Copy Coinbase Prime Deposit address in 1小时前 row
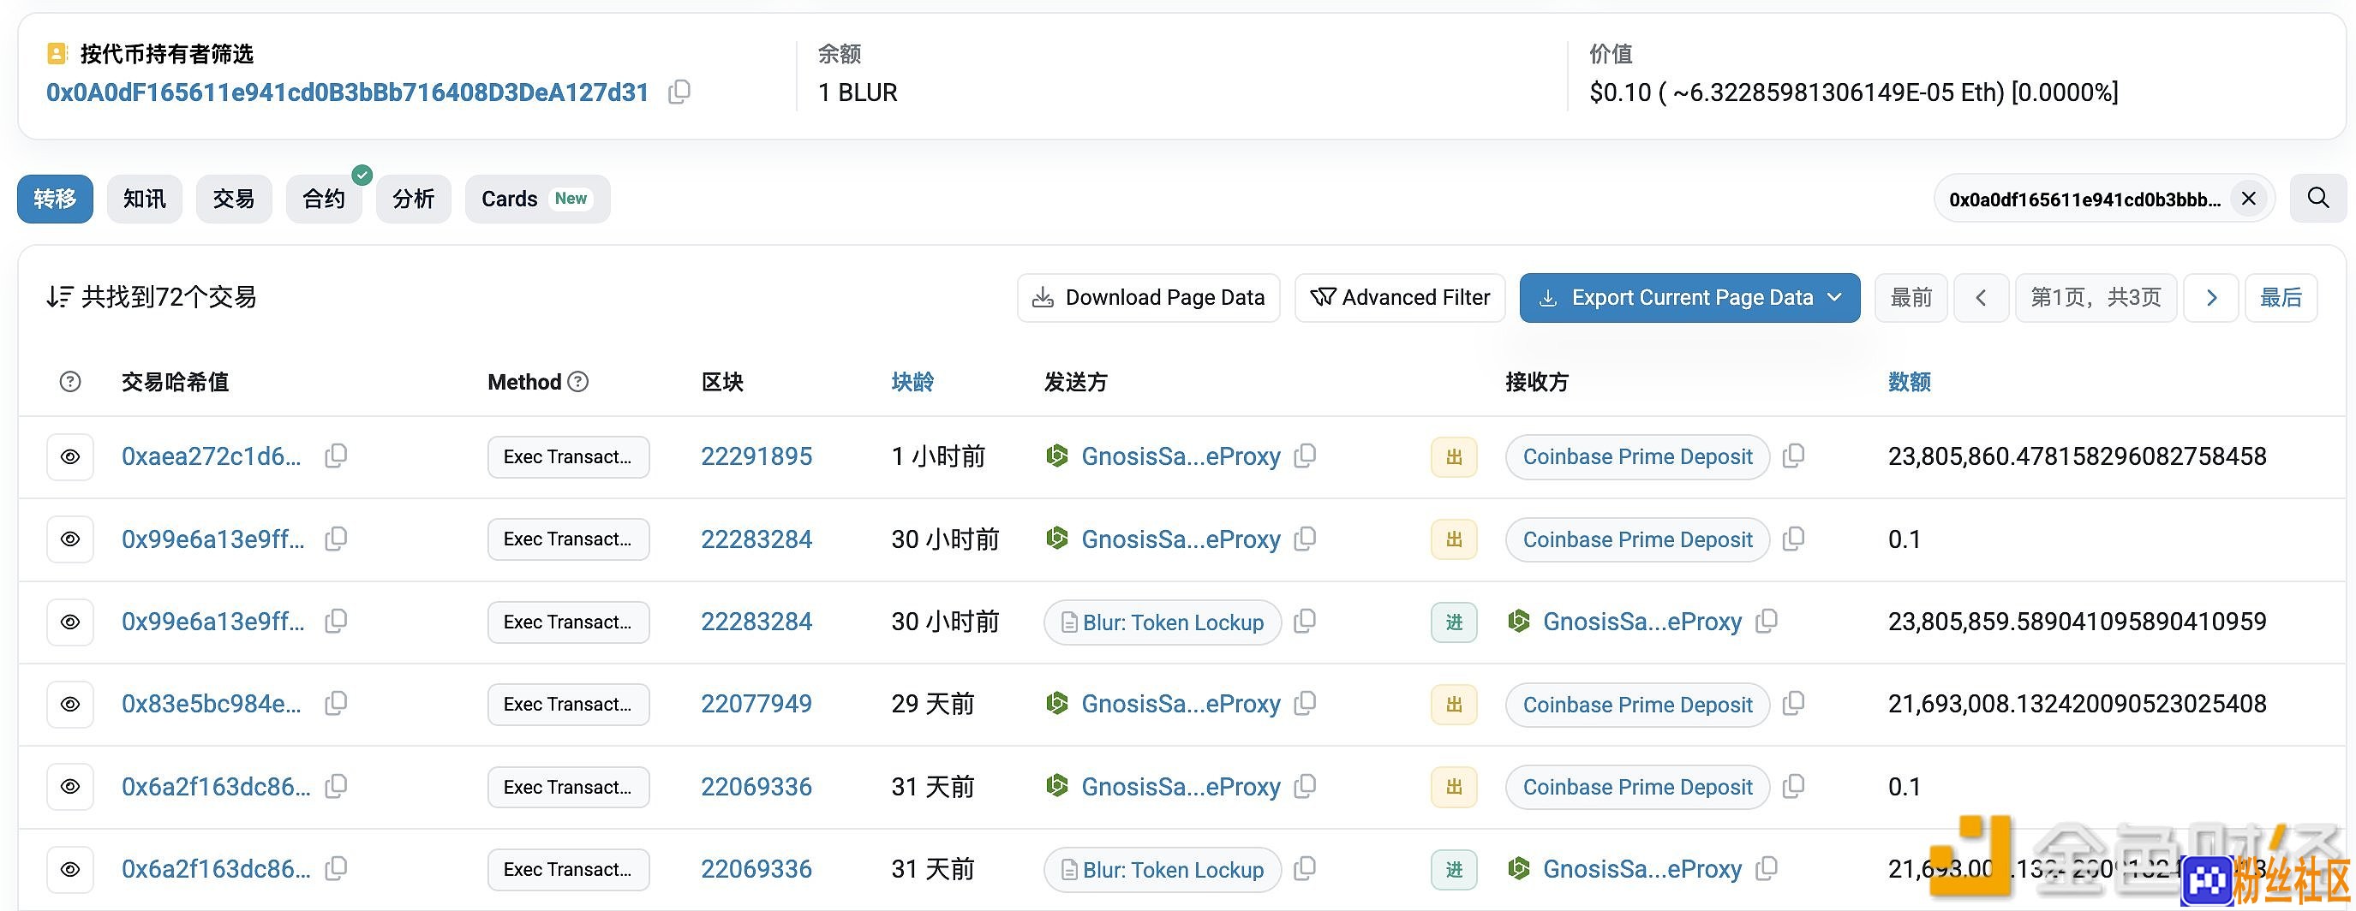Image resolution: width=2356 pixels, height=911 pixels. [1793, 456]
